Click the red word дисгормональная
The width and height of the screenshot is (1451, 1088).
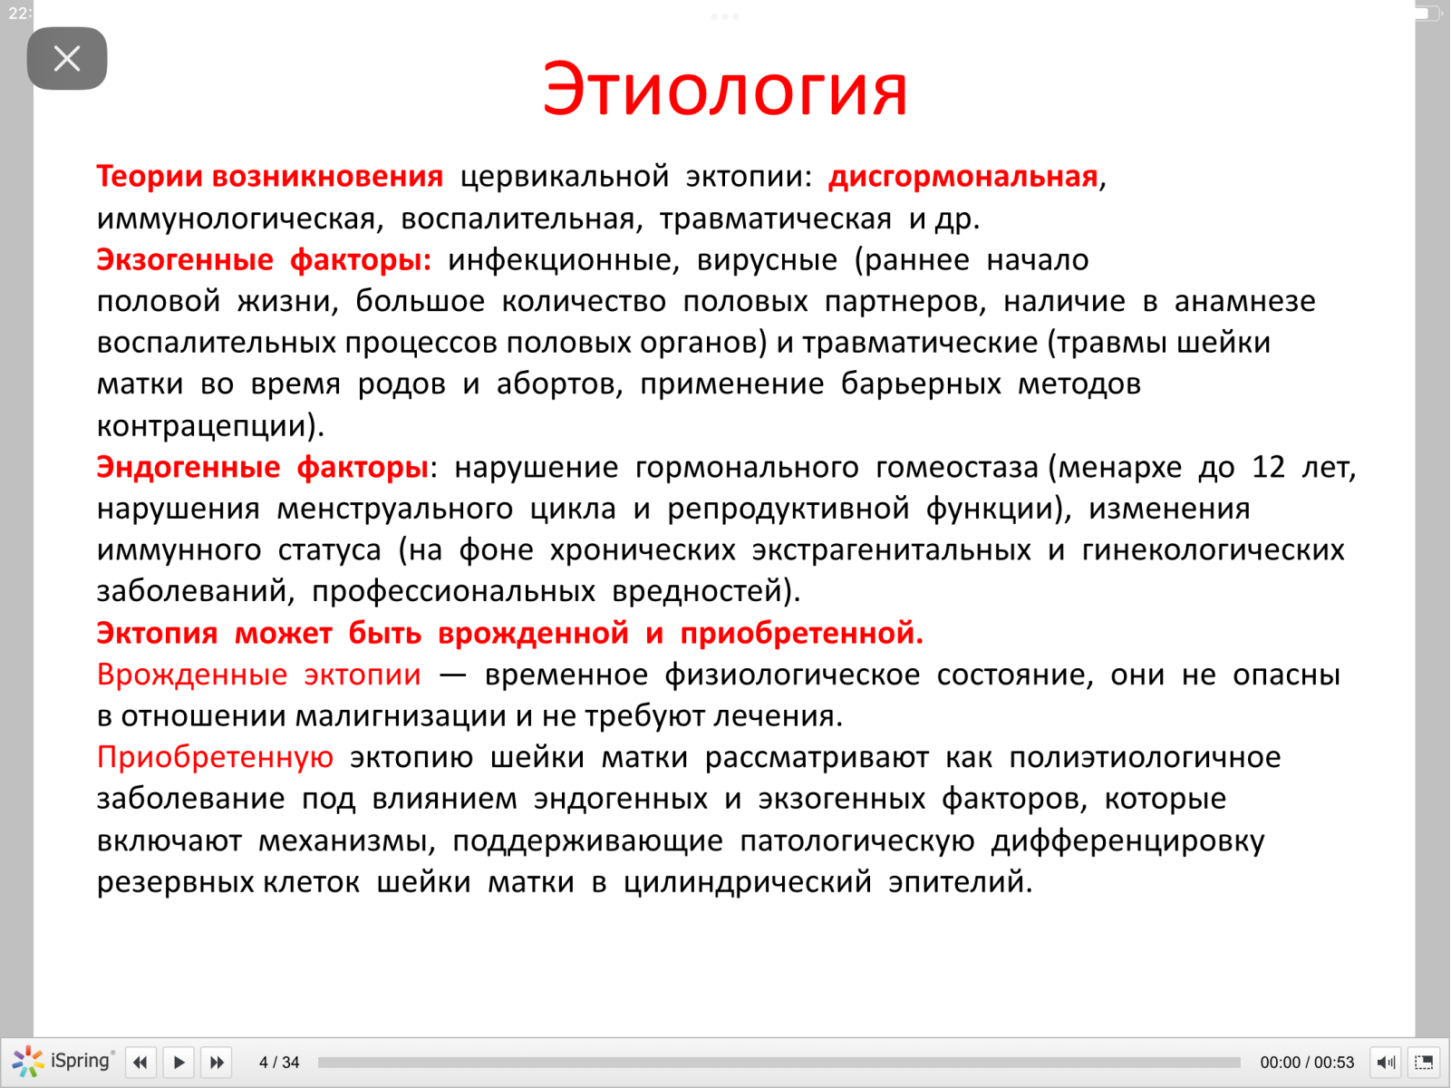tap(963, 176)
